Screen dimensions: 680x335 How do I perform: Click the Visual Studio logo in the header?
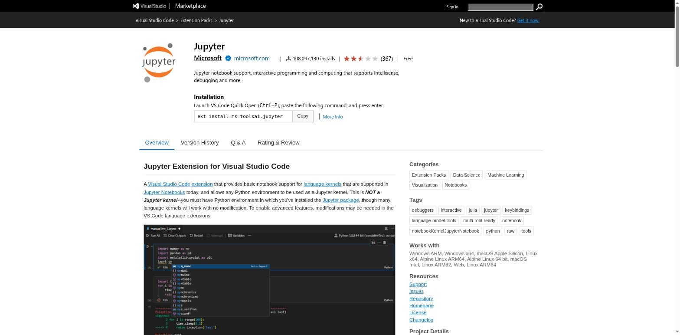[x=149, y=6]
